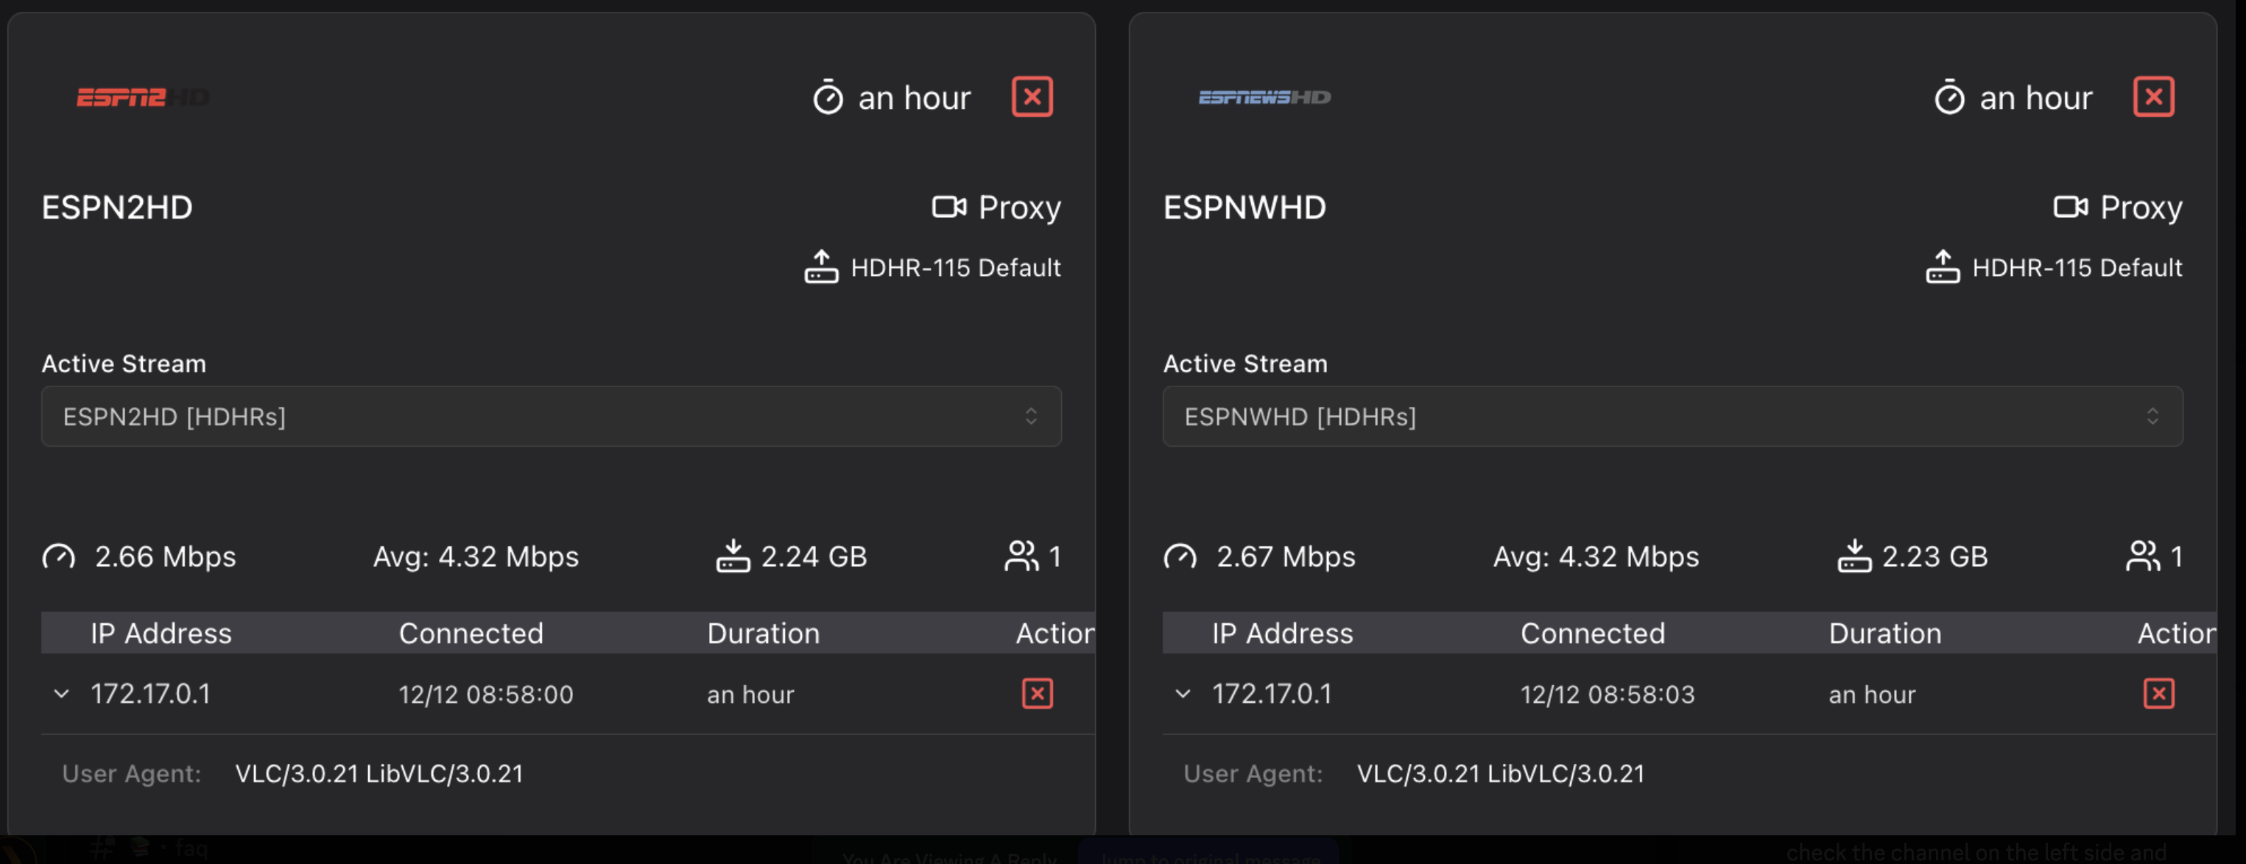Open the ESPN2HD [HDHRs] active stream dropdown
This screenshot has width=2246, height=864.
coord(551,417)
